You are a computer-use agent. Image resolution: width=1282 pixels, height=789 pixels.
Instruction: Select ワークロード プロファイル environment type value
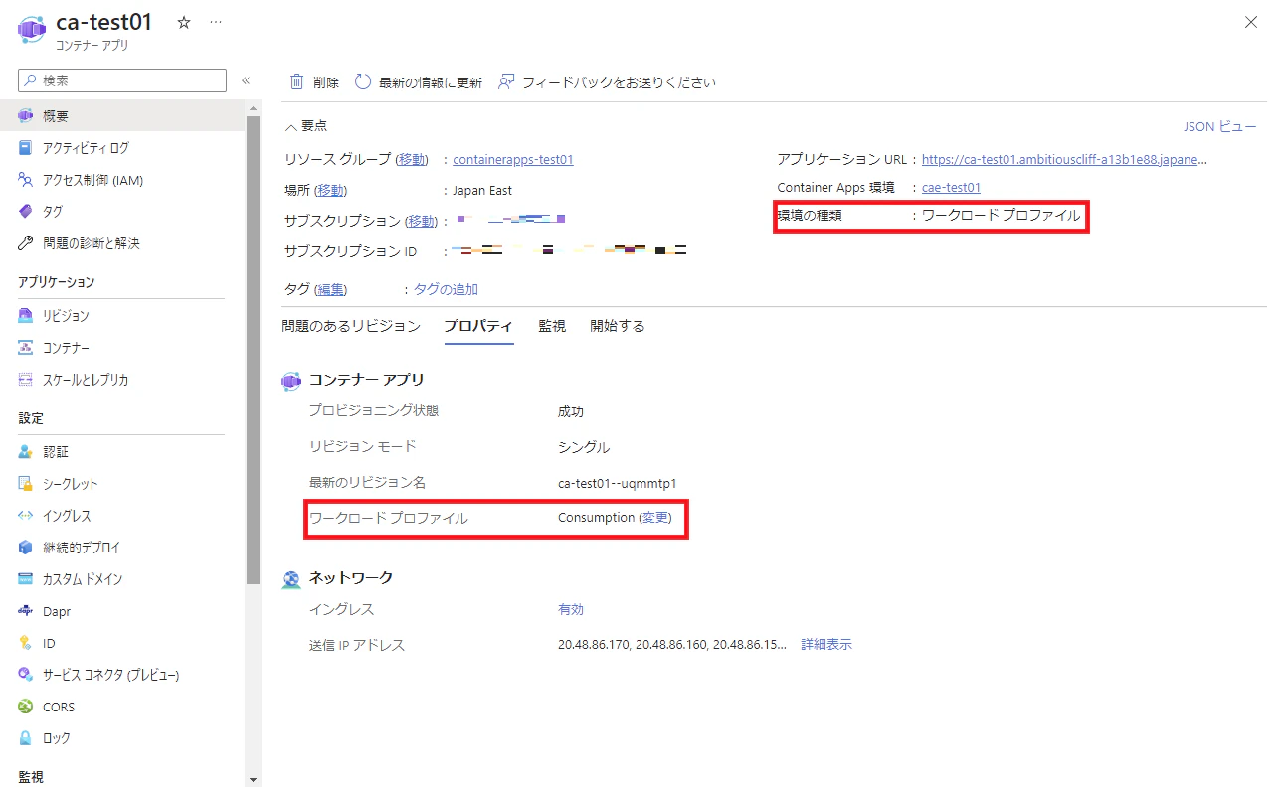[x=1001, y=215]
